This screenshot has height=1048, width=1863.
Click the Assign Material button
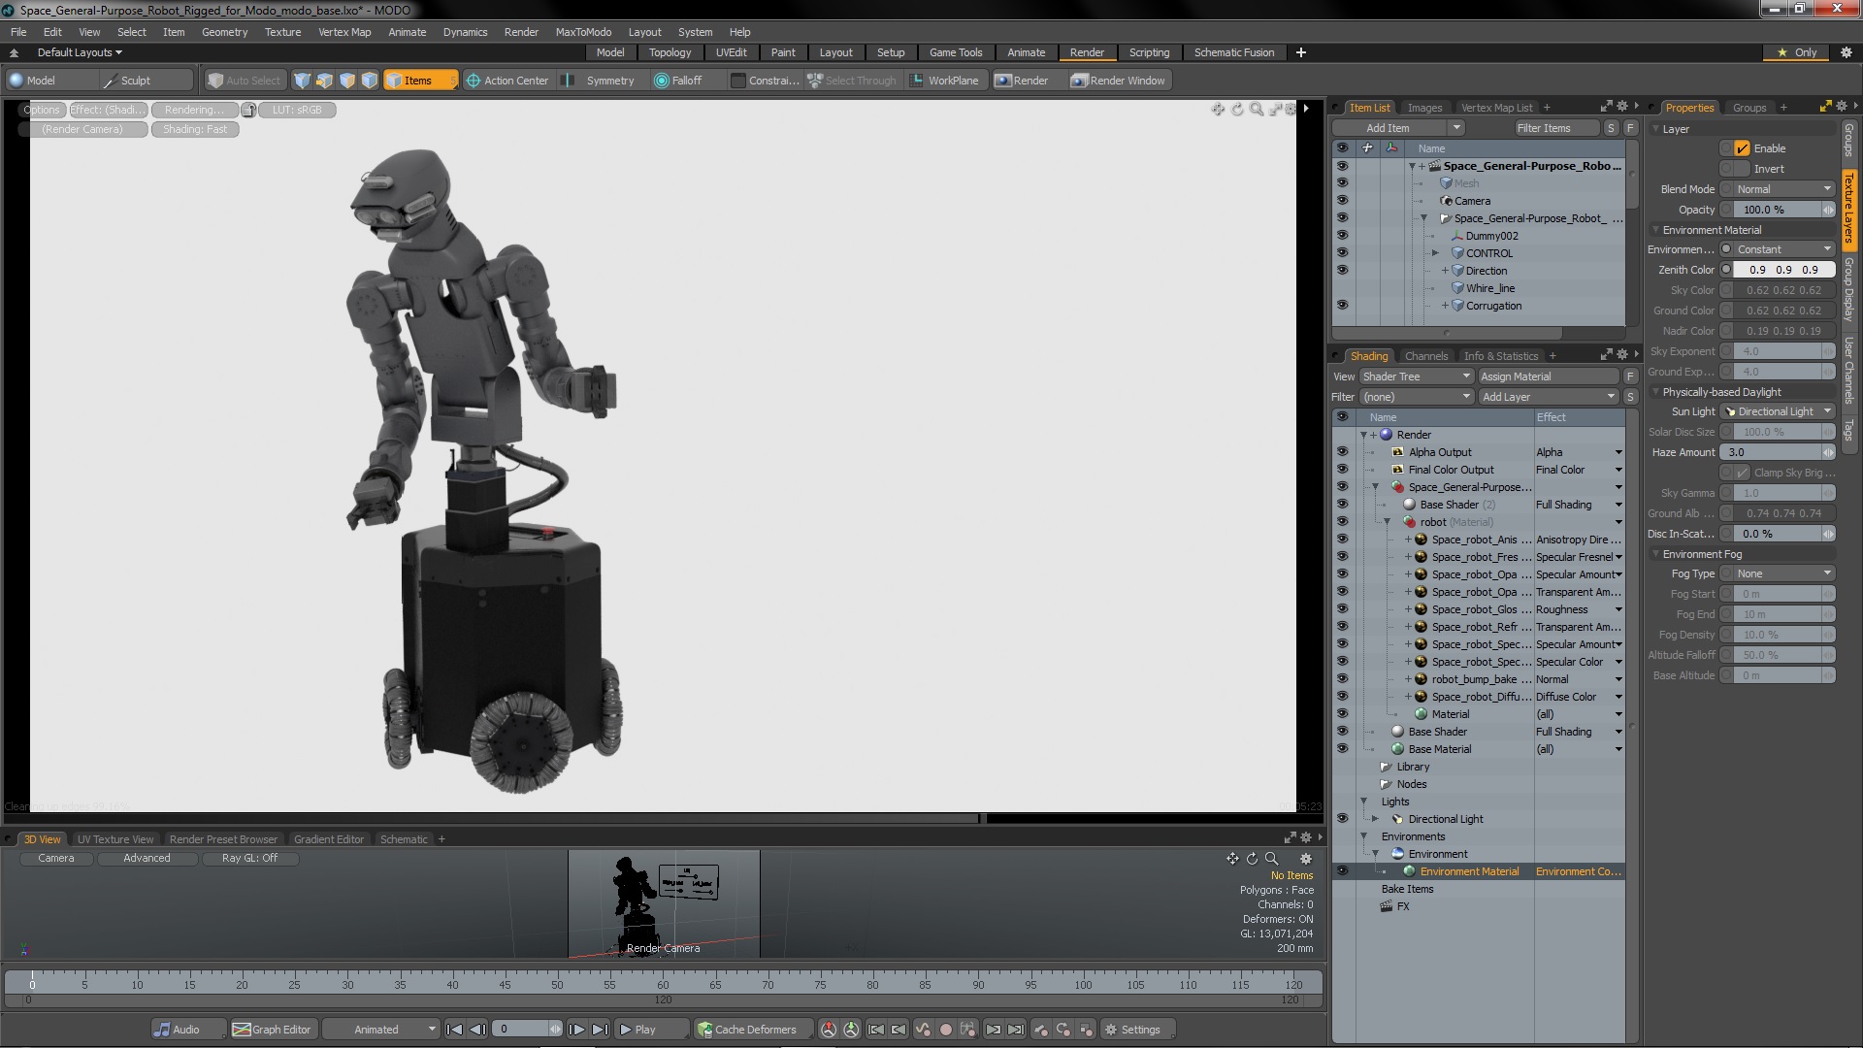pos(1549,377)
